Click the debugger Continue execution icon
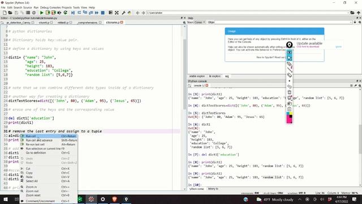362x204 pixels. pyautogui.click(x=97, y=12)
